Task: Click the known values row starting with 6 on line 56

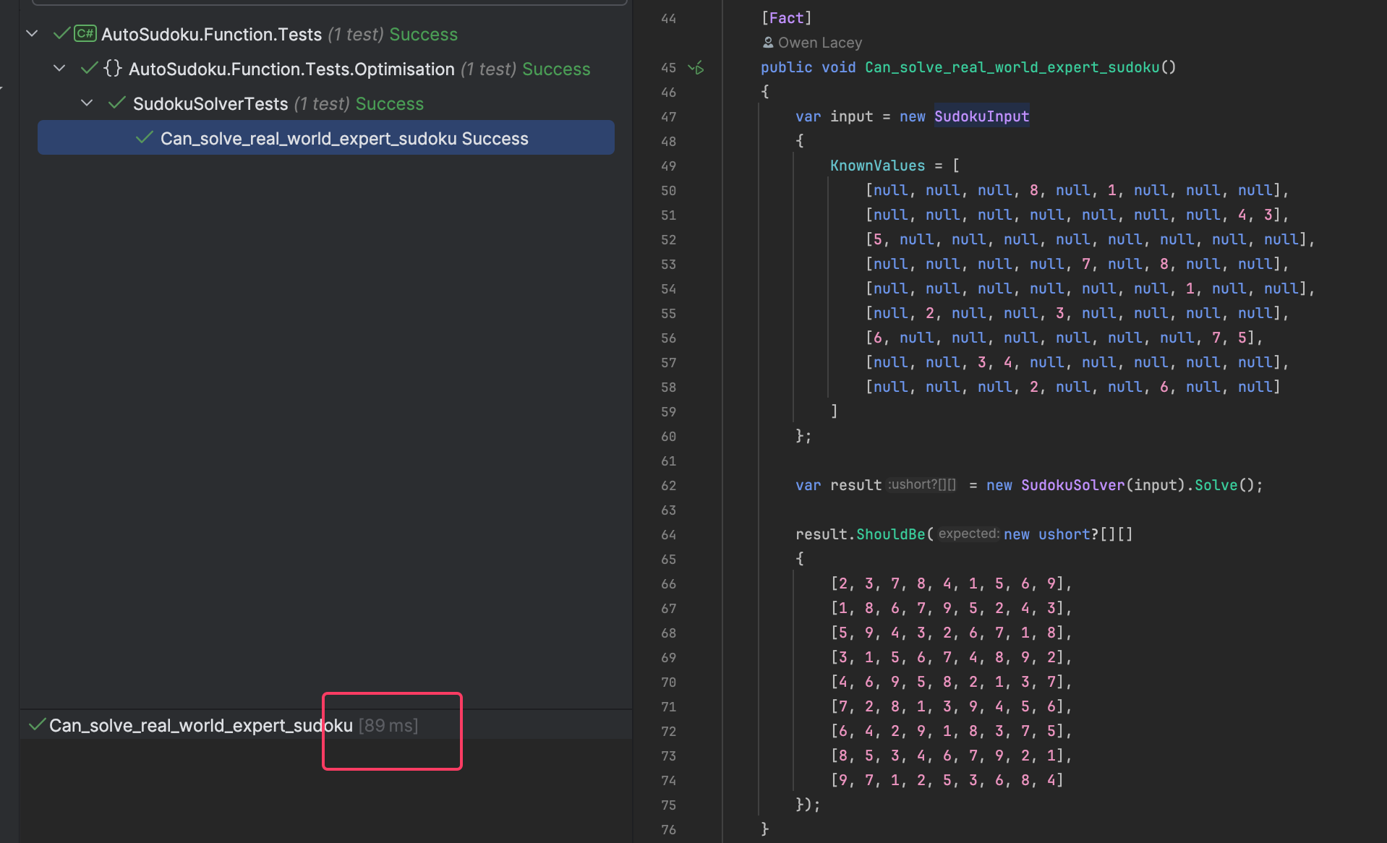Action: point(1064,338)
